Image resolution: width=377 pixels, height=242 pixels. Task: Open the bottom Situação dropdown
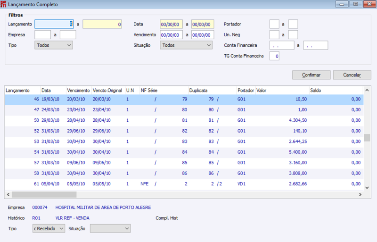tap(110, 228)
